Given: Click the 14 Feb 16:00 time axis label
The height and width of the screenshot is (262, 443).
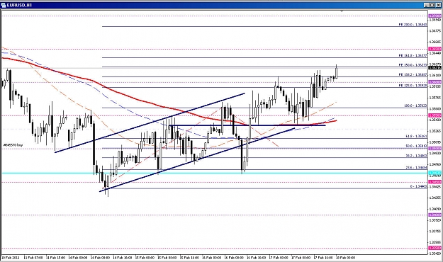Looking at the screenshot, I should click(x=123, y=258).
